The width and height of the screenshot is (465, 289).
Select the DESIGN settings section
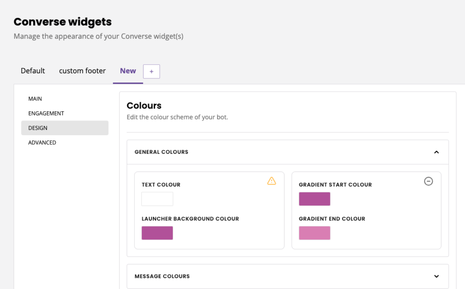(x=65, y=128)
